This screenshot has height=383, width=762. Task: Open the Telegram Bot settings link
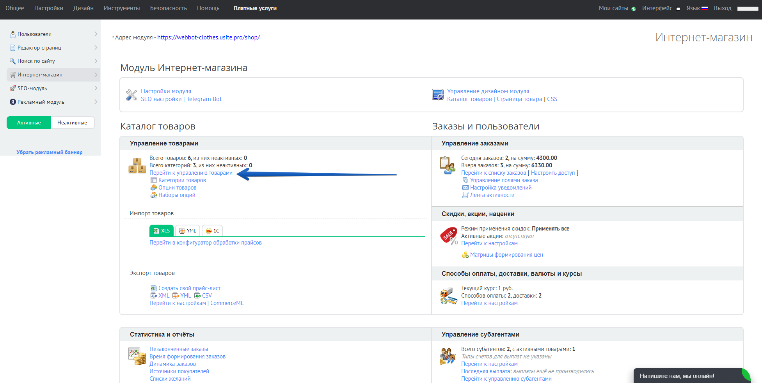pyautogui.click(x=204, y=99)
